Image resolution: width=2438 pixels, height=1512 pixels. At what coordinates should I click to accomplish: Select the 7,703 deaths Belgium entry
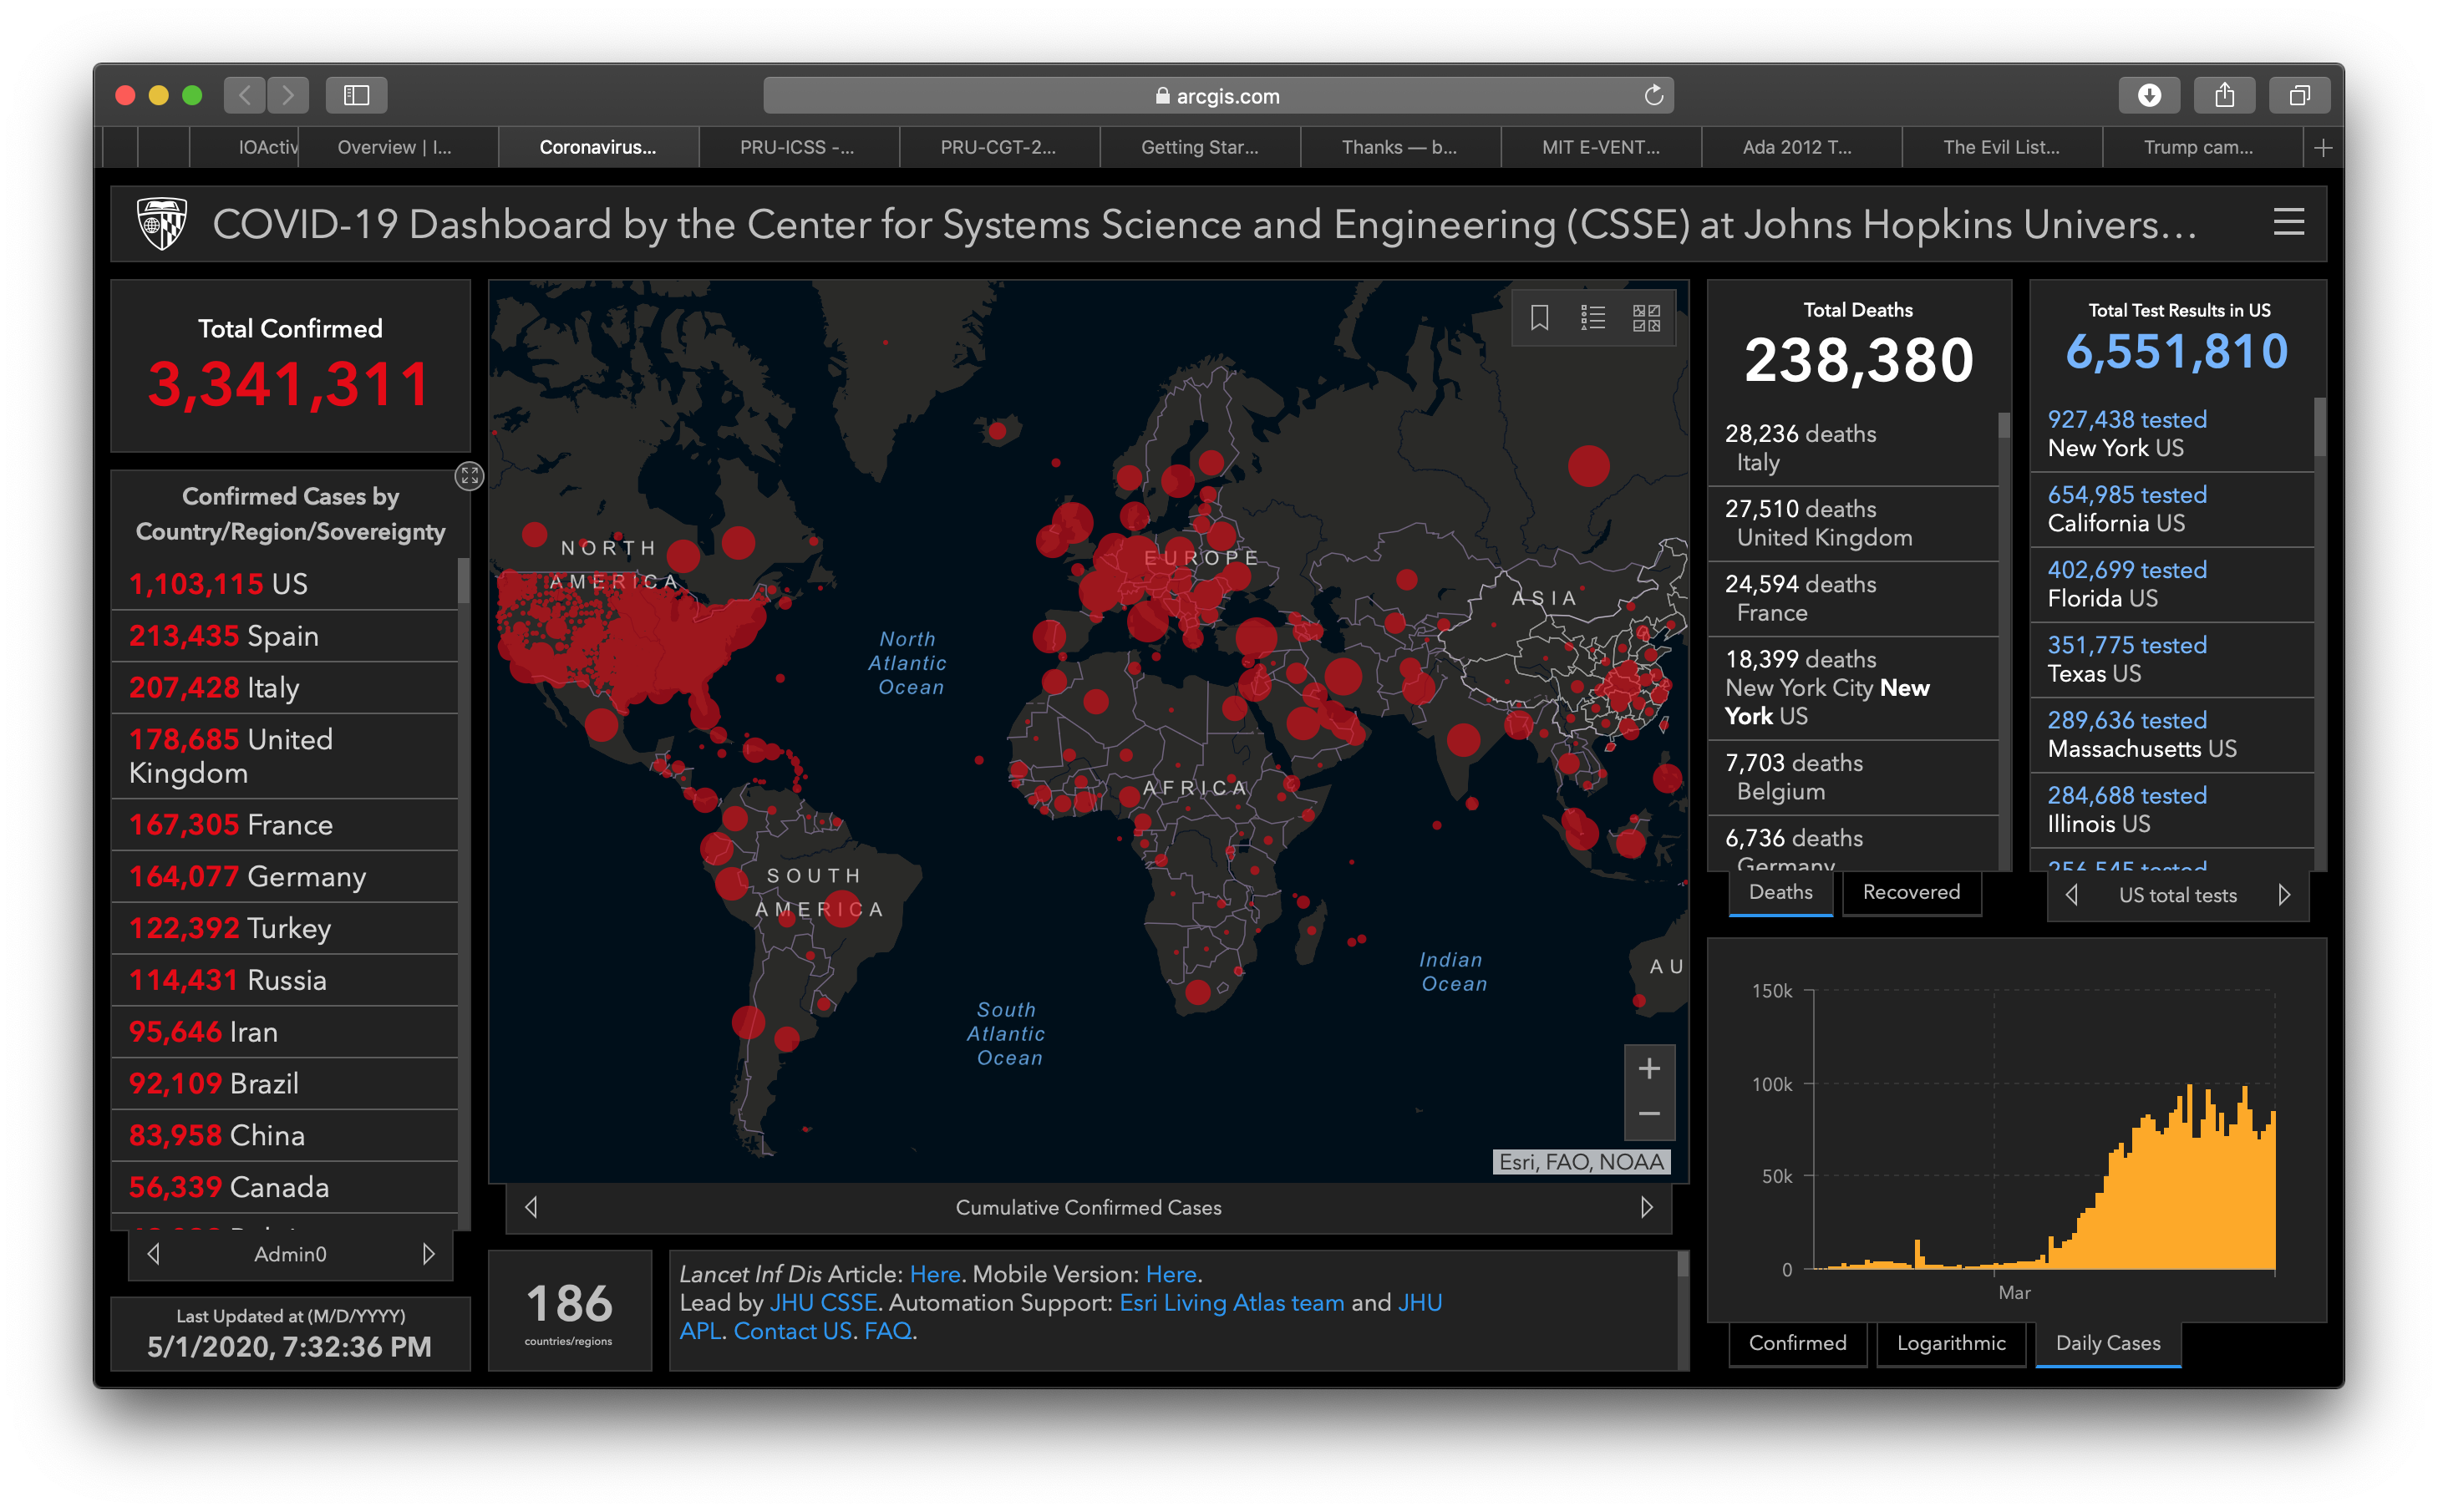click(1853, 777)
